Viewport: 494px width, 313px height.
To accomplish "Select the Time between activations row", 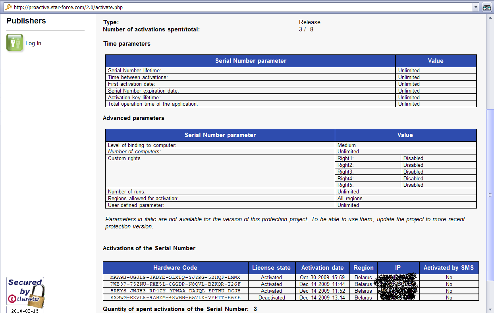I will click(291, 77).
